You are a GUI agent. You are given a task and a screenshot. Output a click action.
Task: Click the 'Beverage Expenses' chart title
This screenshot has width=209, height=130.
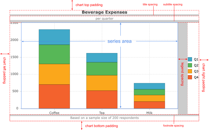[104, 12]
